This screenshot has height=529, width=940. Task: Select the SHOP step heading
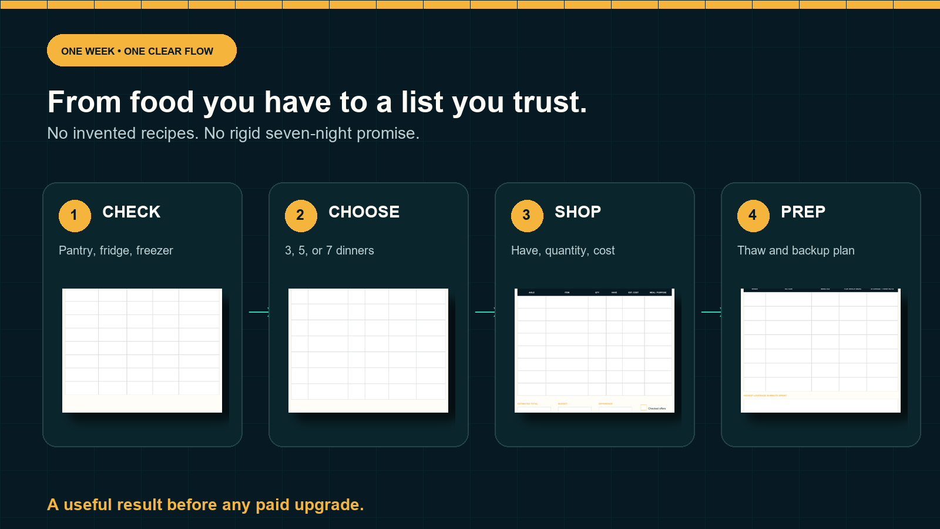pos(578,212)
